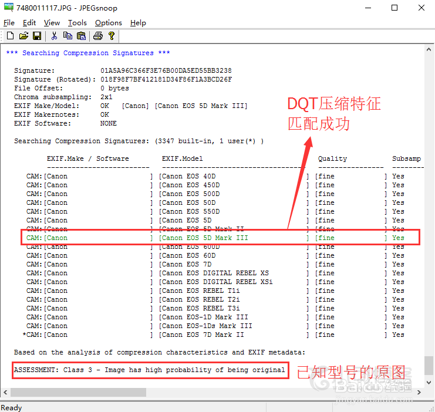The image size is (435, 412).
Task: Open a file with the folder icon
Action: (23, 36)
